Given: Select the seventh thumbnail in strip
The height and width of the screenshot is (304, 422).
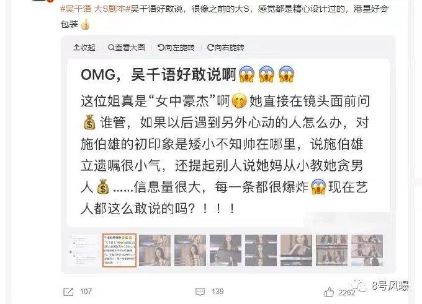Looking at the screenshot, I should (x=296, y=251).
